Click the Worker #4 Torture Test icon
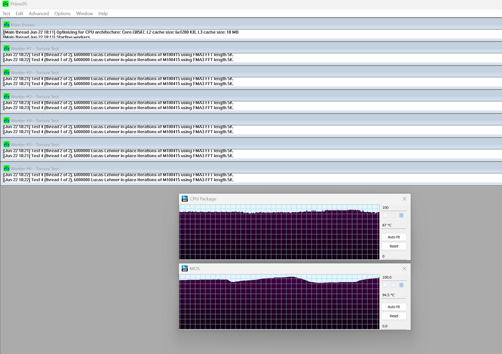Screen dimensions: 502x354 [6, 121]
